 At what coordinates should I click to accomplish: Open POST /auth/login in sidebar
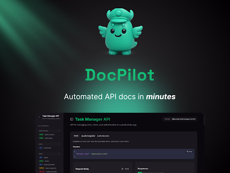click(x=46, y=138)
